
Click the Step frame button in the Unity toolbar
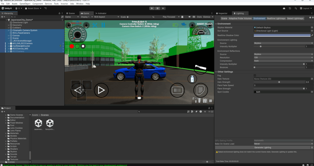coord(163,8)
